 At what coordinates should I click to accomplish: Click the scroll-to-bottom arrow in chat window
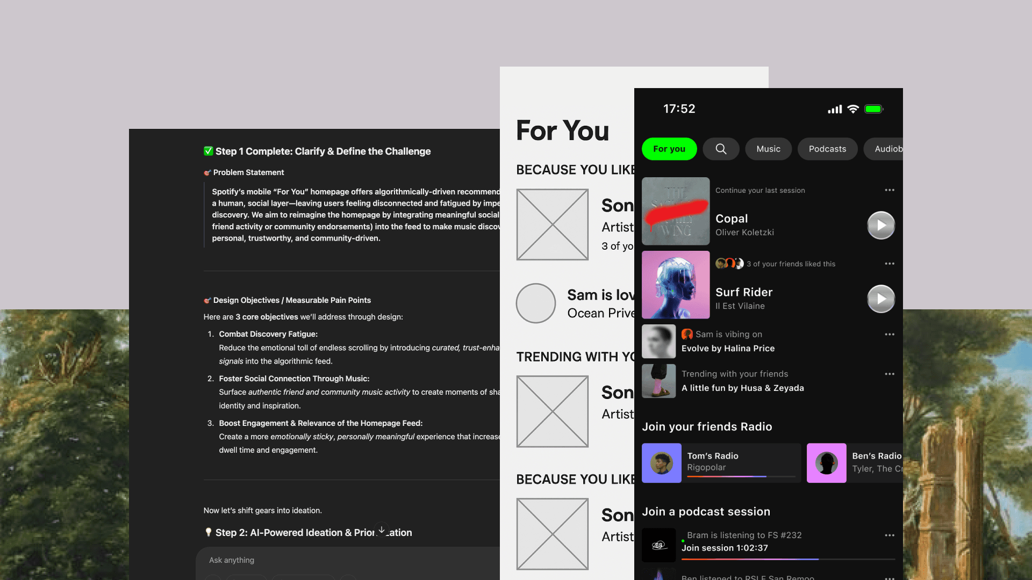pos(381,530)
